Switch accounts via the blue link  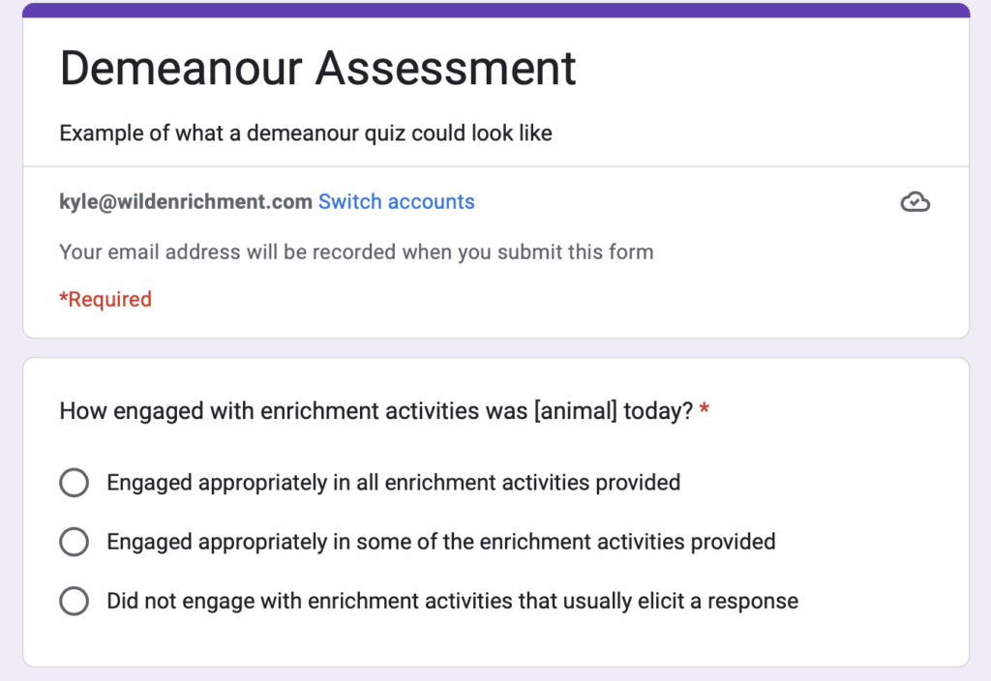coord(396,201)
